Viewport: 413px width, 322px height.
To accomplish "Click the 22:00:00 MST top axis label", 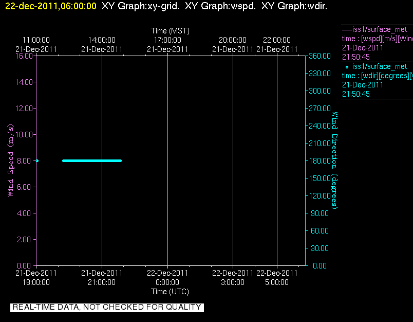I will [x=277, y=40].
